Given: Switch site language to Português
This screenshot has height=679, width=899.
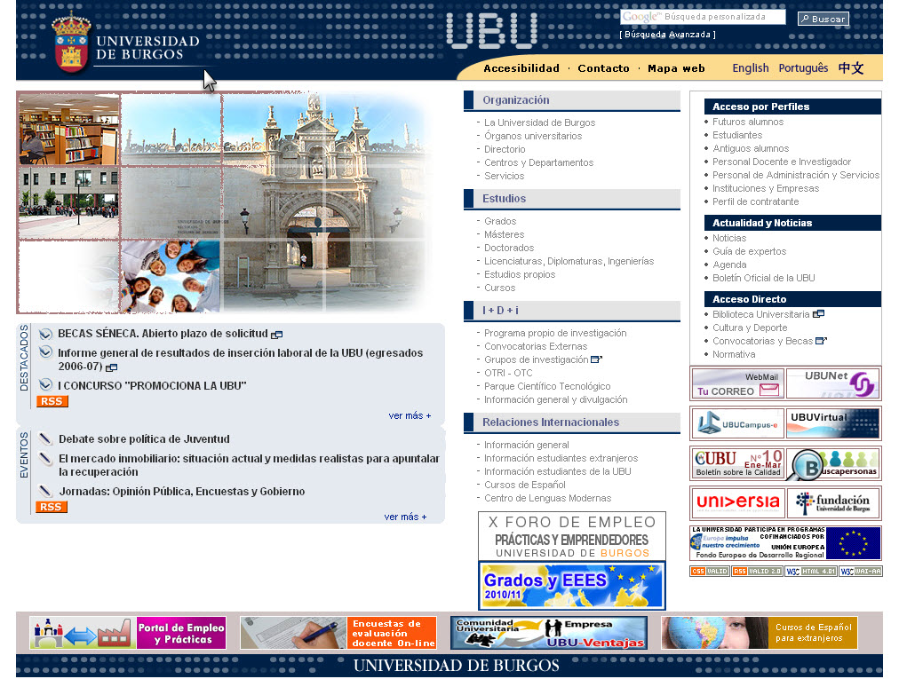Looking at the screenshot, I should pyautogui.click(x=803, y=68).
